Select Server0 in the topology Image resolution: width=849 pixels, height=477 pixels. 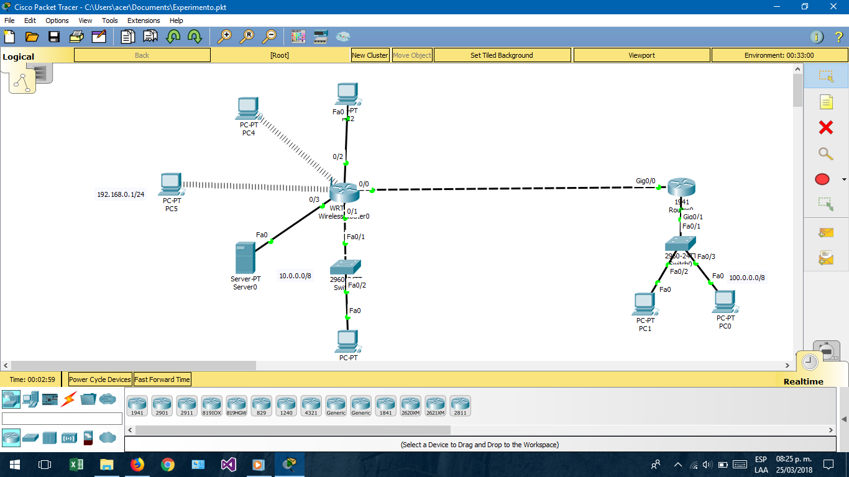pos(245,258)
